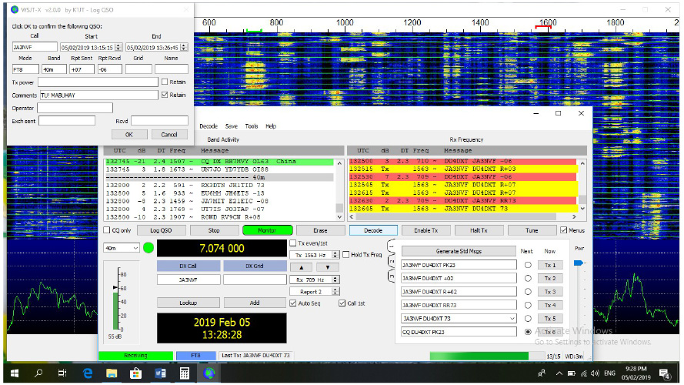Toggle the CQ only checkbox
The image size is (684, 385).
coord(106,230)
